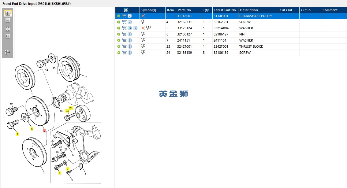Image resolution: width=347 pixels, height=188 pixels.
Task: Add item 24 SCREW 32186139 to cart
Action: click(x=124, y=53)
